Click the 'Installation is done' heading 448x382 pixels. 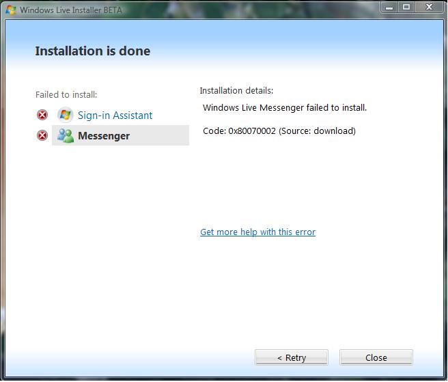(93, 51)
